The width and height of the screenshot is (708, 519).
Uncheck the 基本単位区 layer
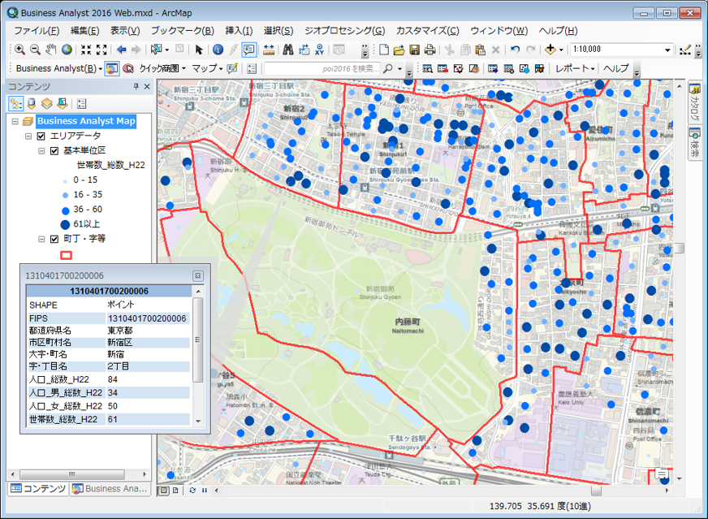click(x=54, y=151)
